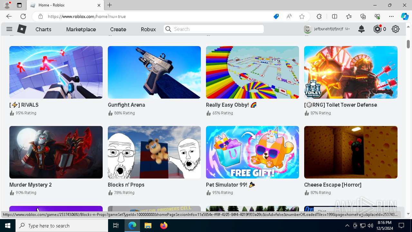This screenshot has height=232, width=412.
Task: Open Task View on taskbar
Action: 116,226
